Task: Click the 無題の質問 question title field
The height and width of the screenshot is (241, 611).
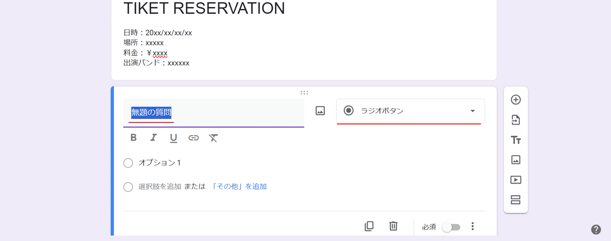Action: [213, 112]
